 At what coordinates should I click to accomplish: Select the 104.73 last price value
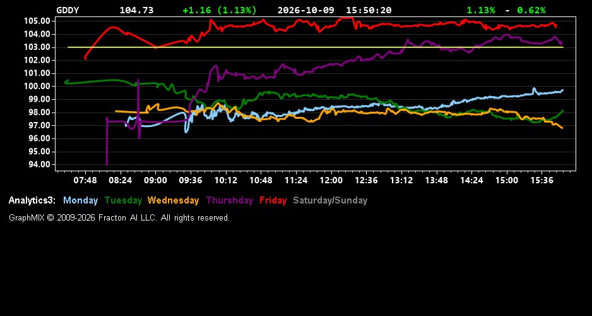(137, 10)
